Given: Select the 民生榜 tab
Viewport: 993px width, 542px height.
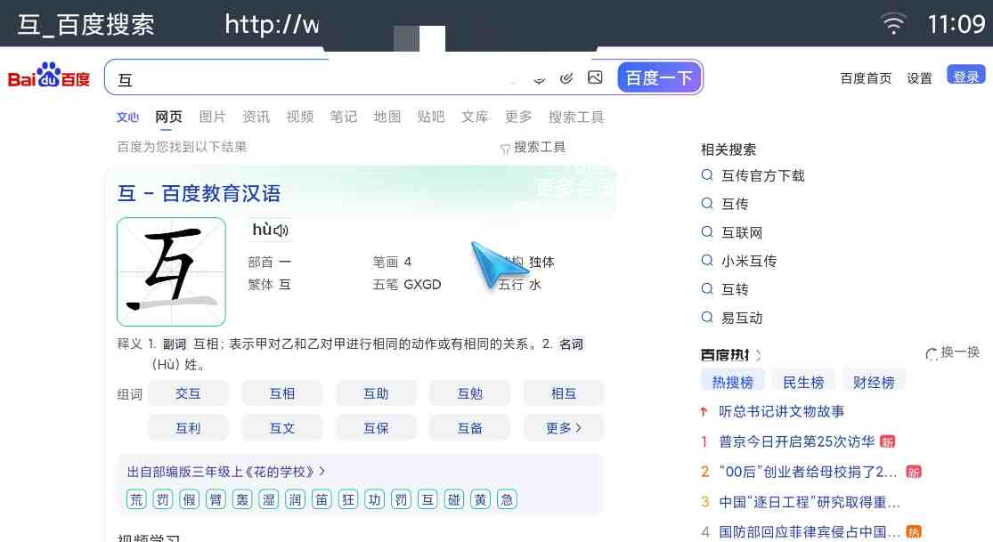Looking at the screenshot, I should coord(803,383).
